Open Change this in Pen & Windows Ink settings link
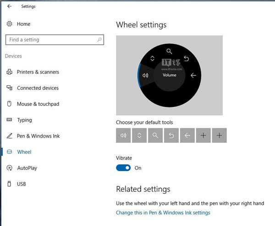The width and height of the screenshot is (275, 226). tap(163, 213)
